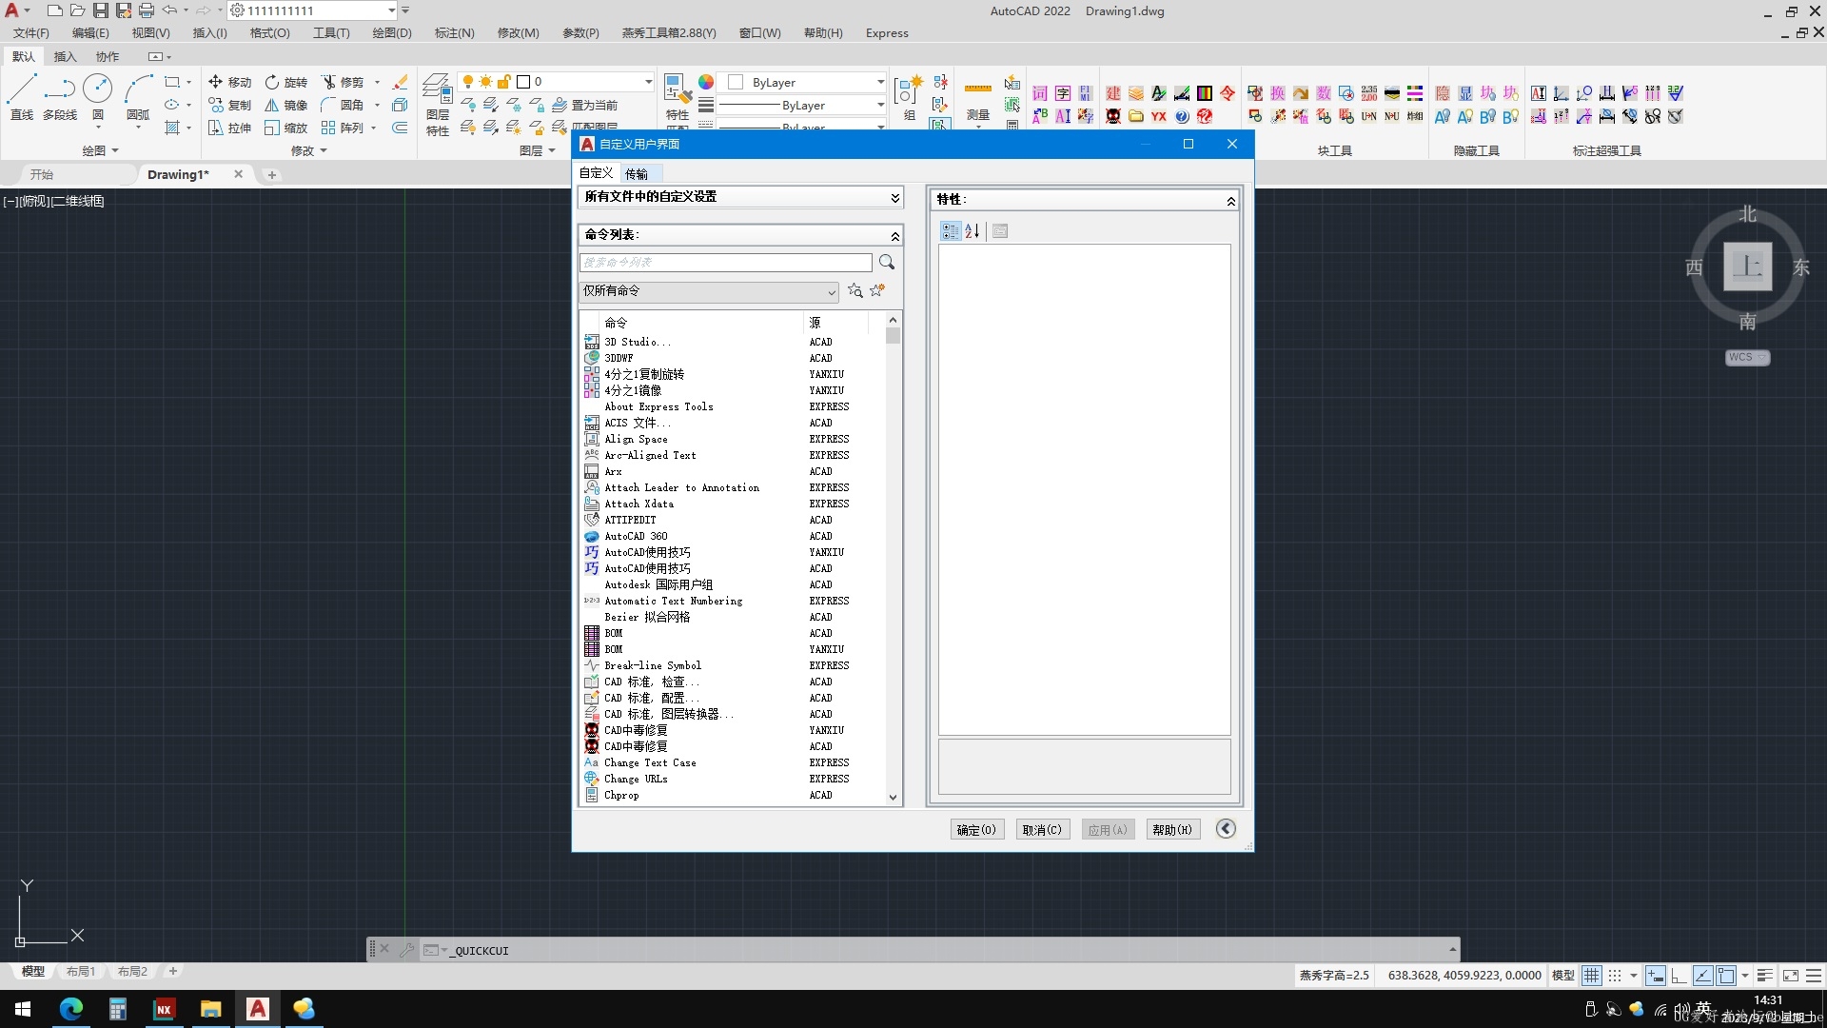The height and width of the screenshot is (1028, 1827).
Task: Open the 格式(O) menu
Action: tap(270, 33)
